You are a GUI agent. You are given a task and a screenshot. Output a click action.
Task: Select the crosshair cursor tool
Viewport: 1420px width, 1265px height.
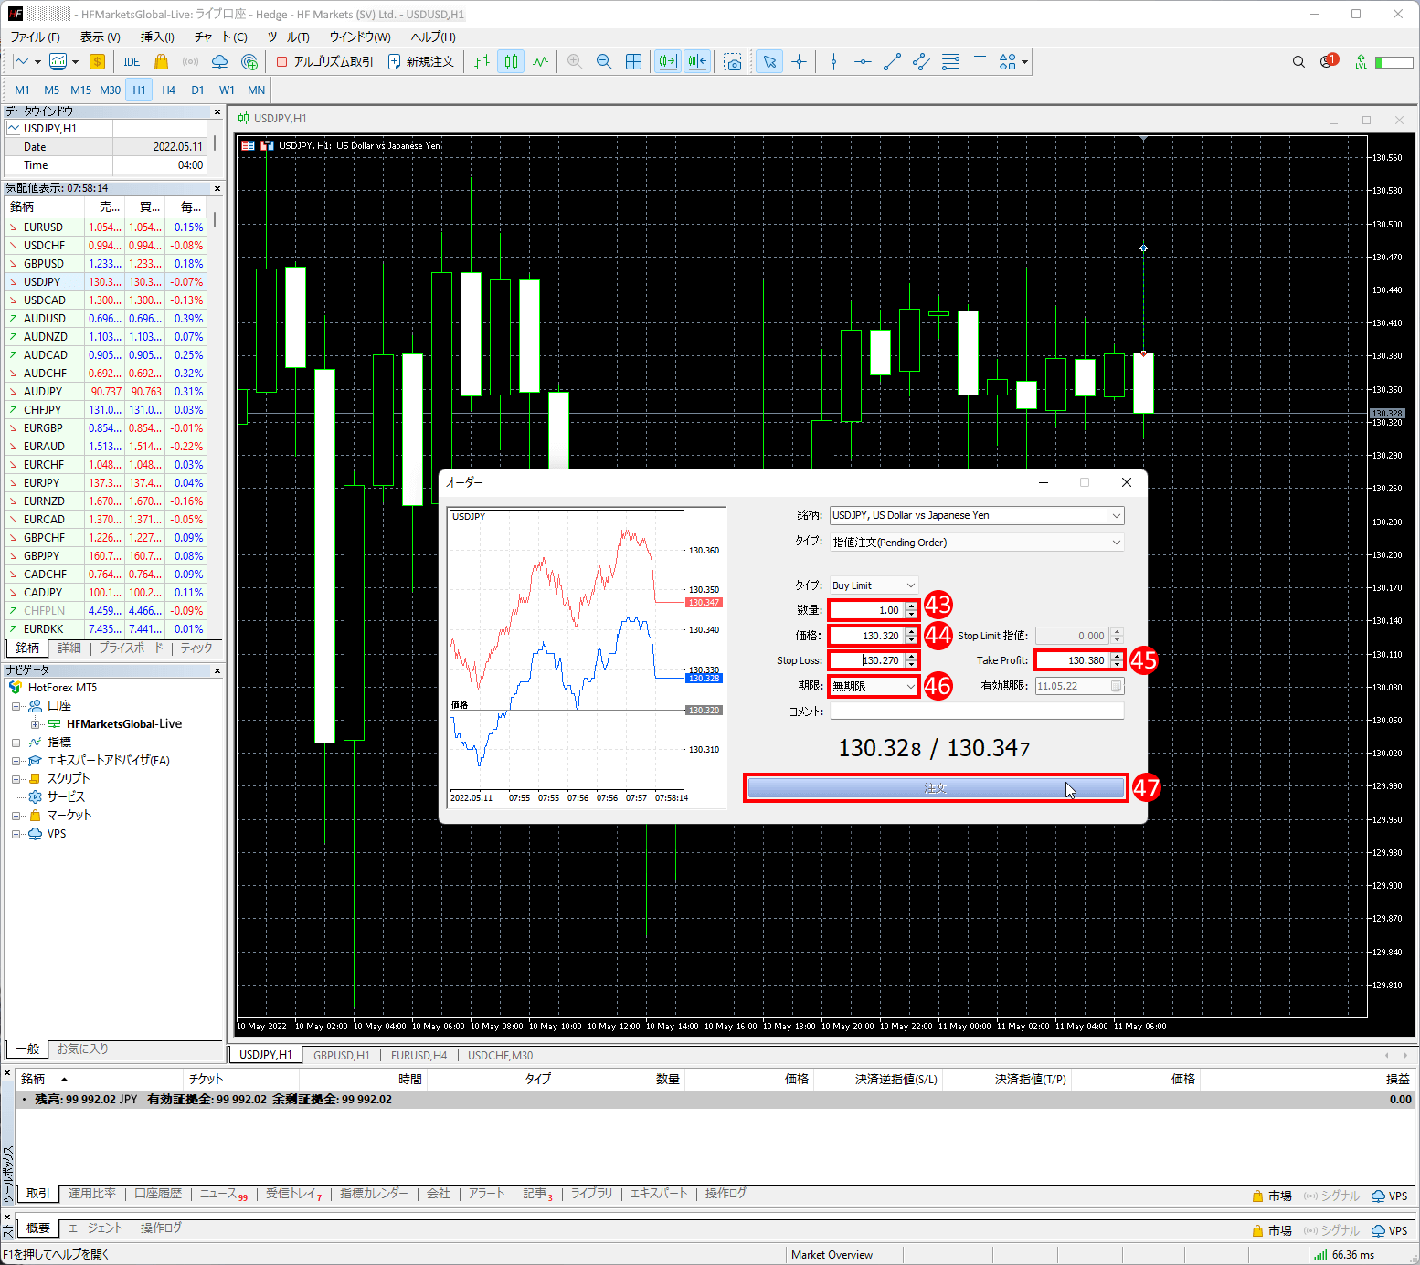click(799, 62)
